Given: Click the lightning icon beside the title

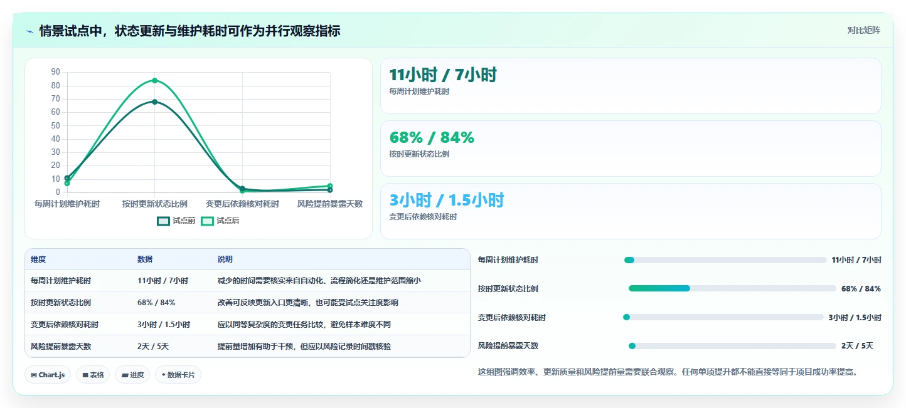Looking at the screenshot, I should [29, 31].
